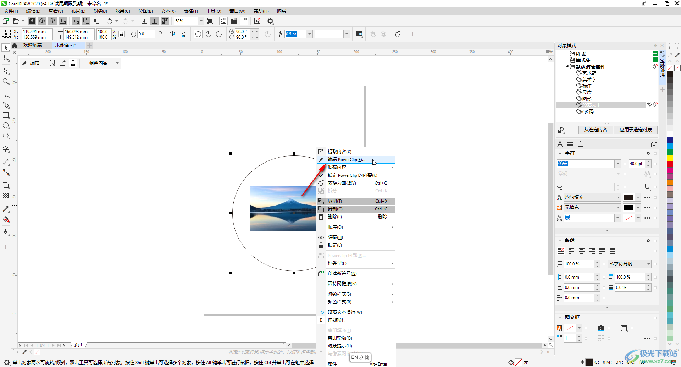The height and width of the screenshot is (367, 681).
Task: Open the %字符高度 spacing unit dropdown
Action: (648, 264)
